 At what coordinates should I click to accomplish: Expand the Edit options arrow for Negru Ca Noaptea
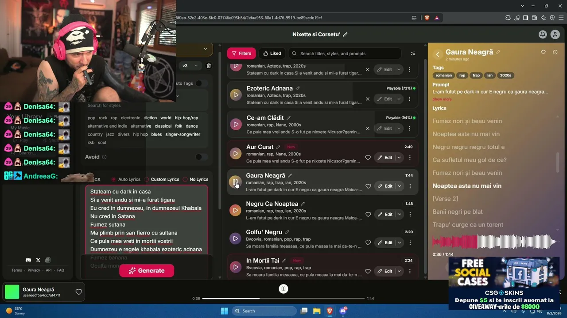coord(399,215)
